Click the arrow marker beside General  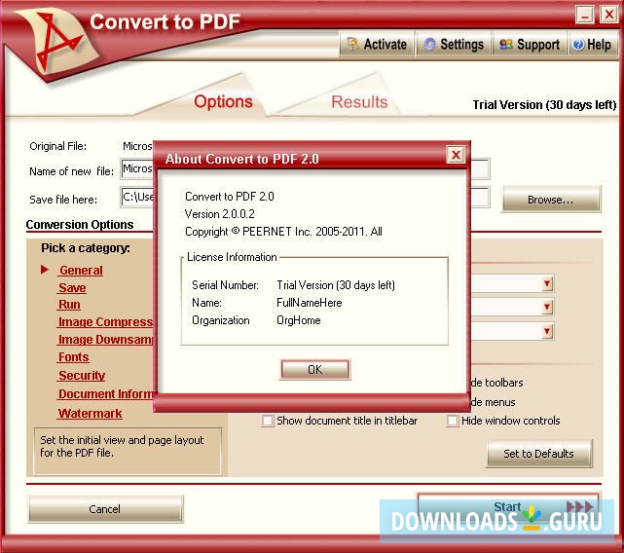pyautogui.click(x=45, y=270)
